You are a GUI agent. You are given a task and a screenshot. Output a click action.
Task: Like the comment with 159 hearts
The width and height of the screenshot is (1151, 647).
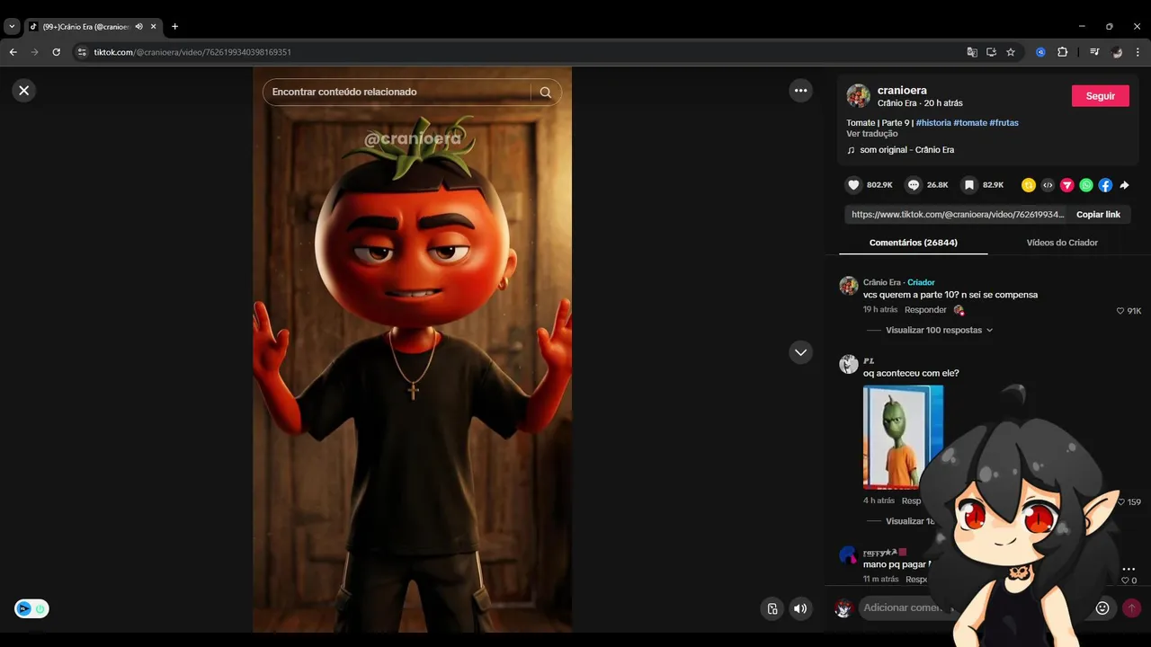[x=1120, y=502]
